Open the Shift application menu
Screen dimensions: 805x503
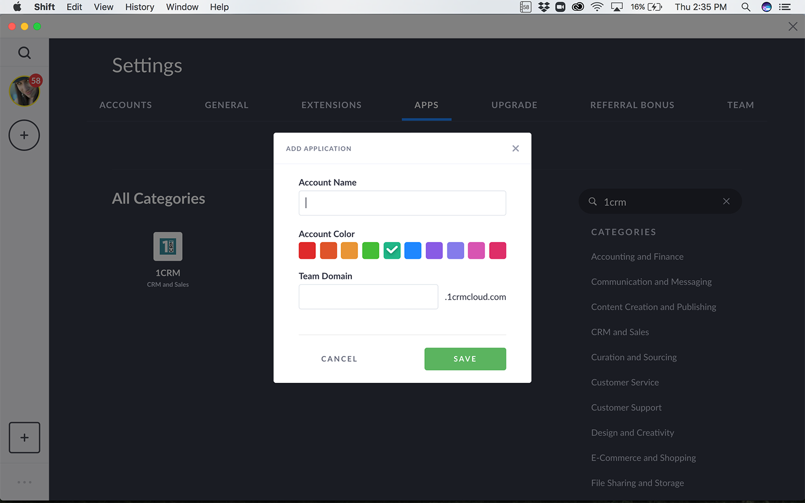44,7
